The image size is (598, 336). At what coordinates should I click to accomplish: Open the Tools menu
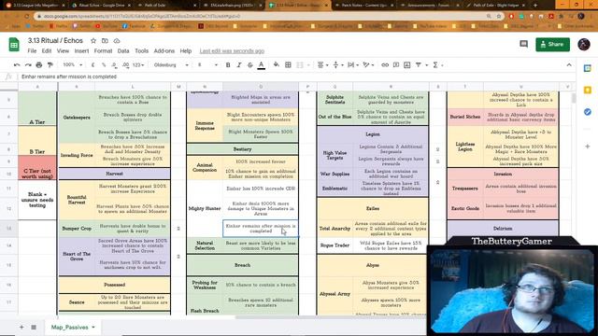(141, 51)
